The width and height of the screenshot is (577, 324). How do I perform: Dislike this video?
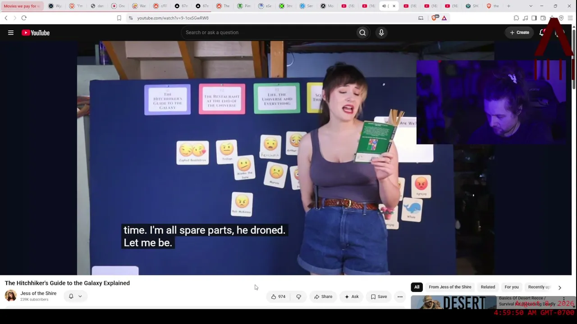[298, 297]
